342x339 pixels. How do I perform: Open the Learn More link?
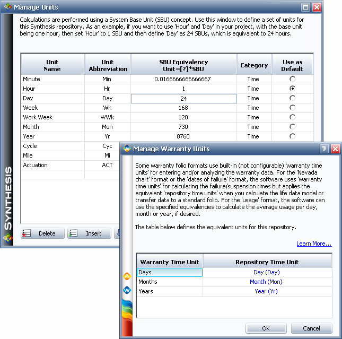[314, 244]
